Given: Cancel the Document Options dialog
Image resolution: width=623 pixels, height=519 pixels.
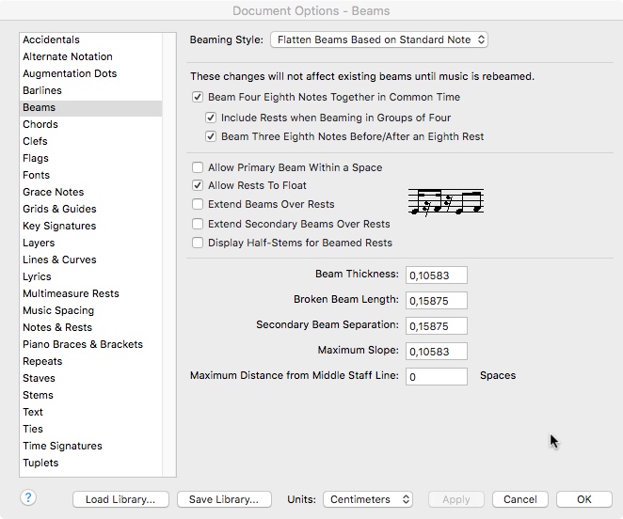Looking at the screenshot, I should pyautogui.click(x=519, y=499).
